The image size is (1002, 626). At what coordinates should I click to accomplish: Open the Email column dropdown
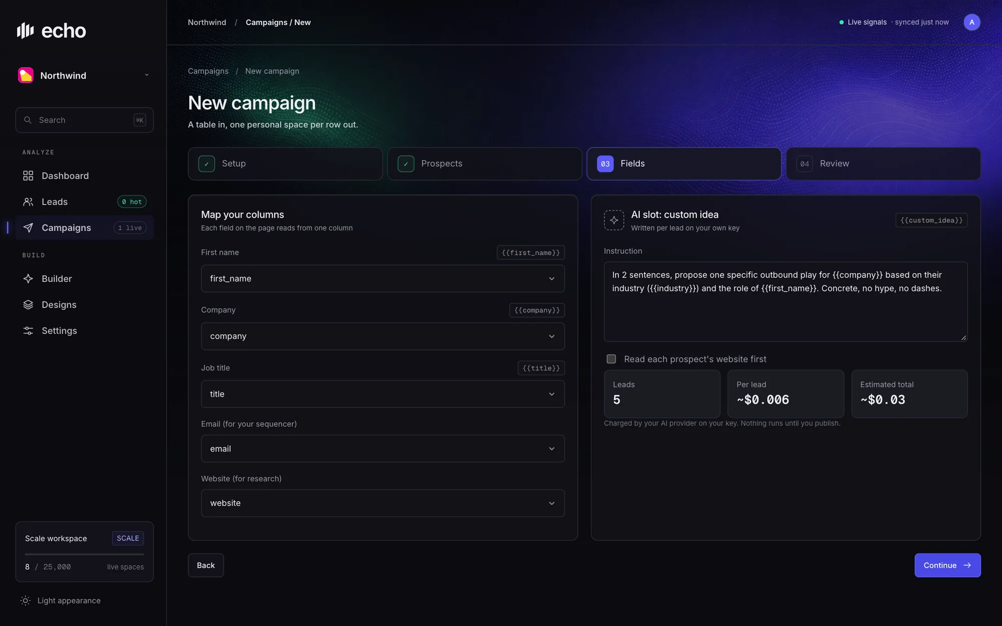click(x=383, y=449)
